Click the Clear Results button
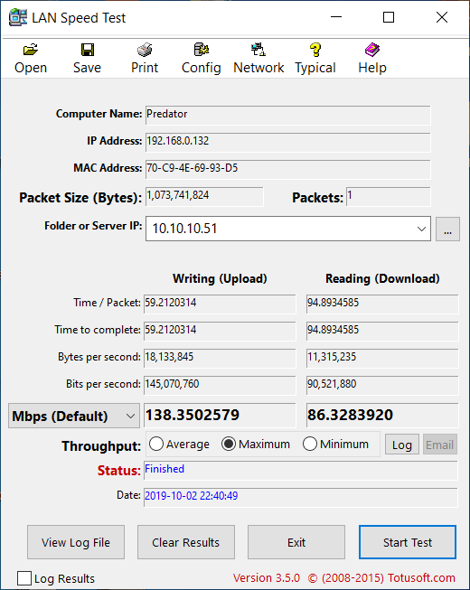This screenshot has height=590, width=470. point(186,542)
